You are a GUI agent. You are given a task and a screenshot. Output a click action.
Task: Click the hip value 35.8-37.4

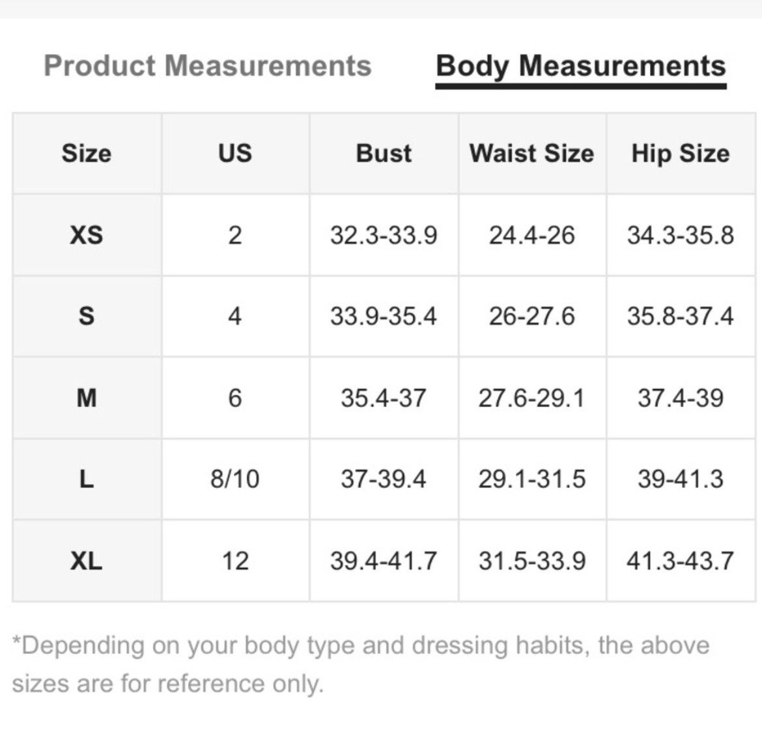tap(681, 317)
